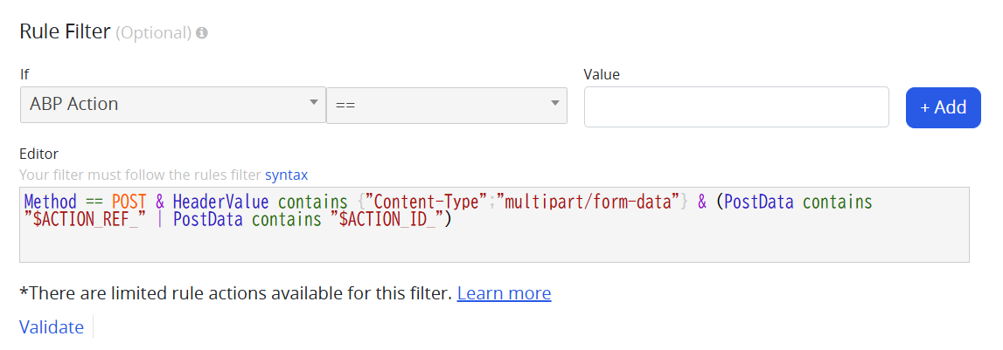Follow the Learn more link
The width and height of the screenshot is (1003, 350).
coord(504,293)
